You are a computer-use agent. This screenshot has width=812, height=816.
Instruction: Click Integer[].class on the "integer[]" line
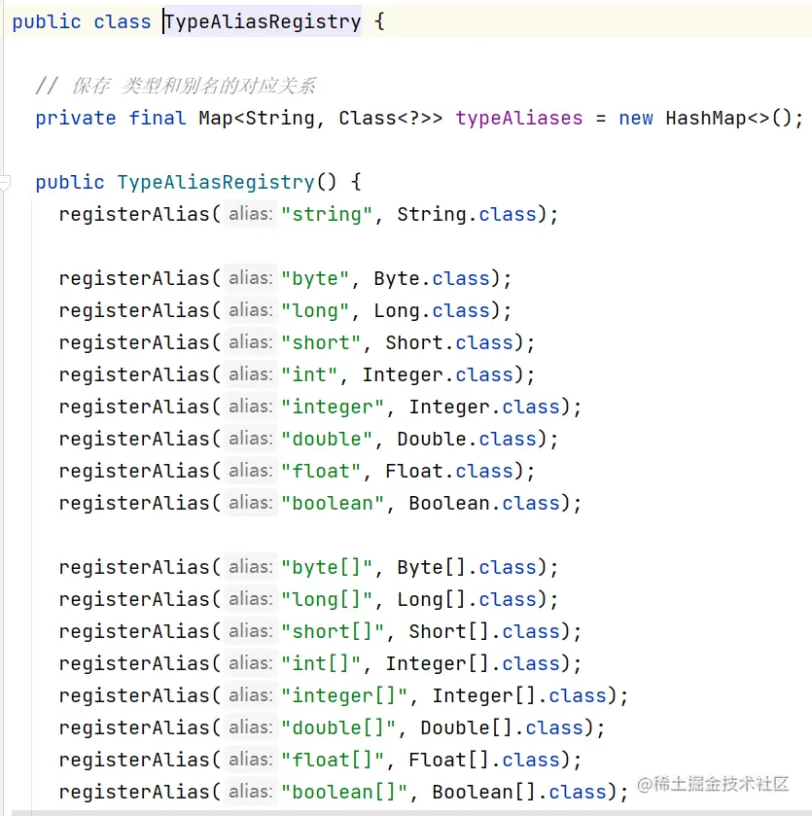(519, 695)
